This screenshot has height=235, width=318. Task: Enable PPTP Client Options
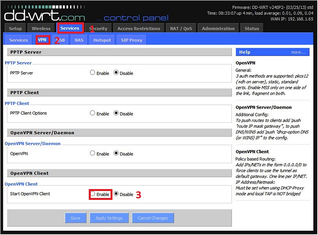(x=92, y=113)
